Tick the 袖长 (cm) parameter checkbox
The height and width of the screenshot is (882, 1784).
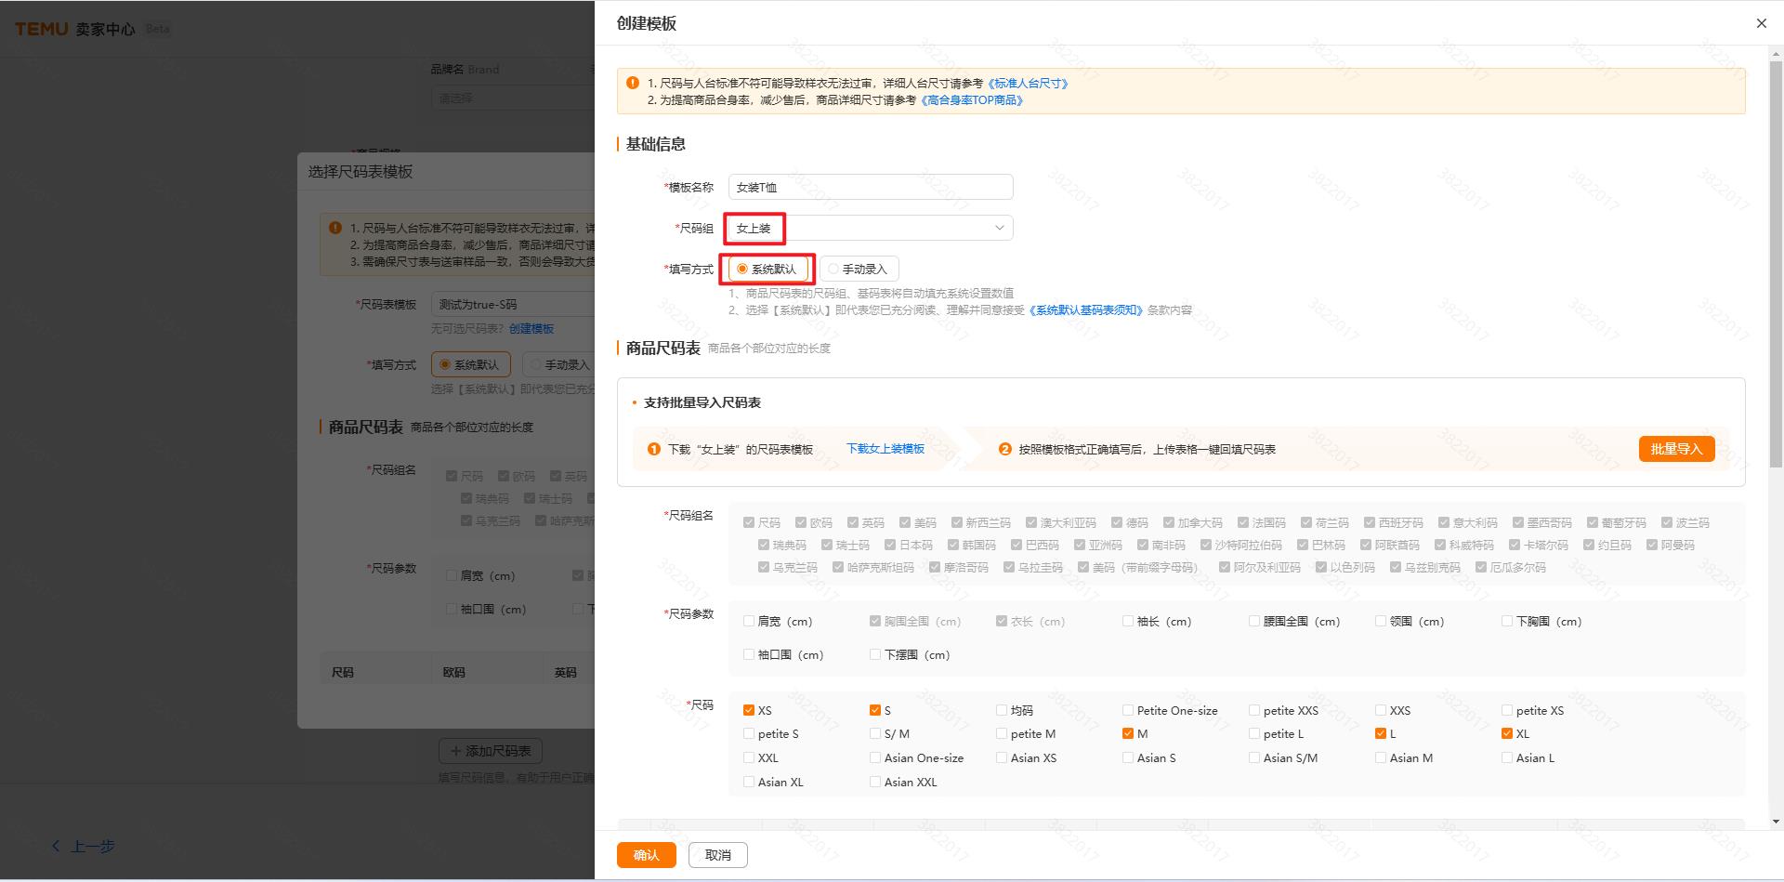pos(1127,621)
